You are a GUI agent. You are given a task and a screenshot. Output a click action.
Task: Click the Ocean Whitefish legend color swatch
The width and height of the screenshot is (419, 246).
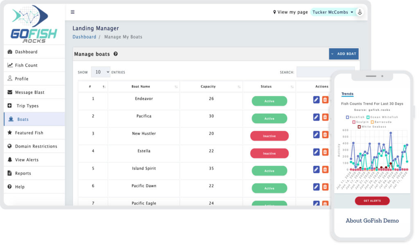[x=368, y=117]
